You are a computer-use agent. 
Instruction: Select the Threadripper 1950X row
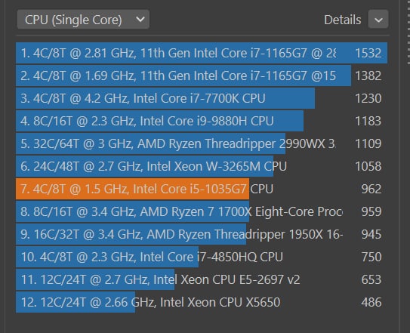202,234
